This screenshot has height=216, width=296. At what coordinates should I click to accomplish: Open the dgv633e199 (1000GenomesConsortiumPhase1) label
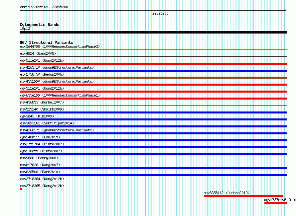coord(60,95)
